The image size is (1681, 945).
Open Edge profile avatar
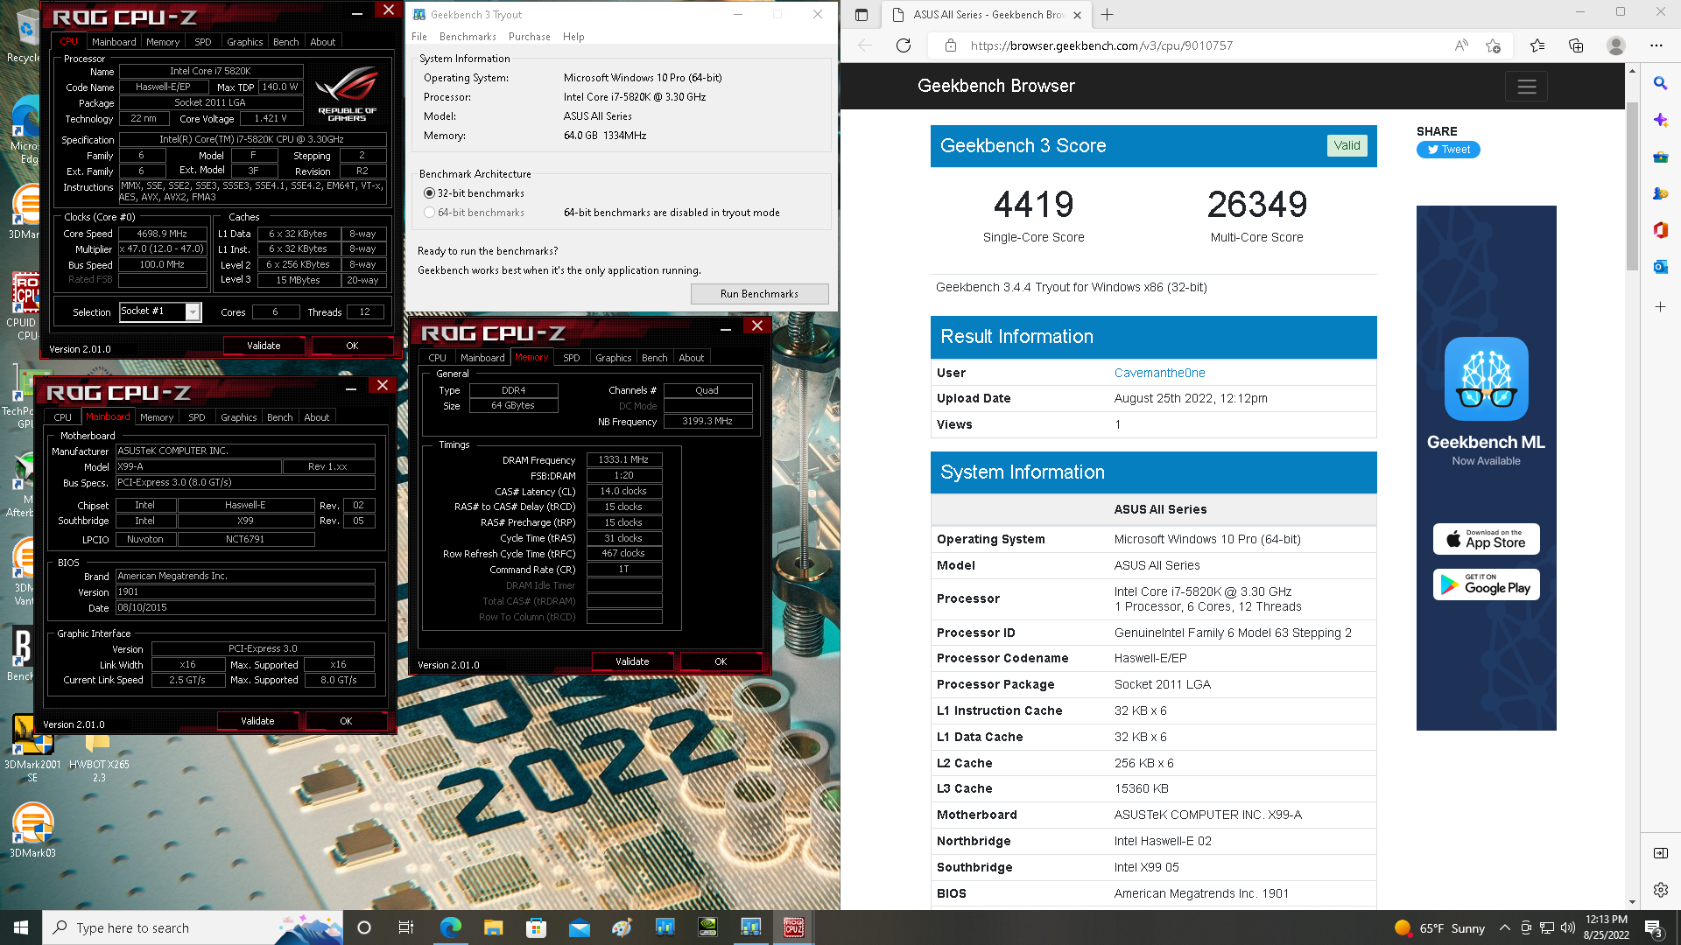coord(1616,45)
